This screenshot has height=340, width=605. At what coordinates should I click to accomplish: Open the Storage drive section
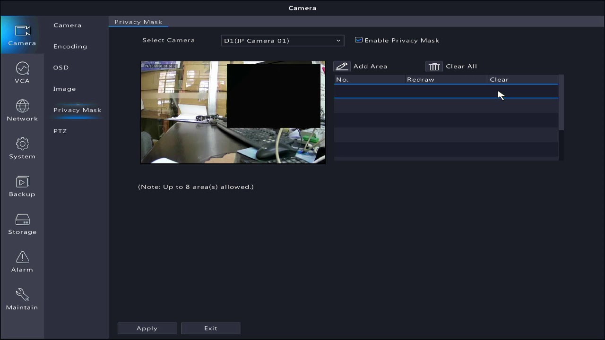(22, 224)
